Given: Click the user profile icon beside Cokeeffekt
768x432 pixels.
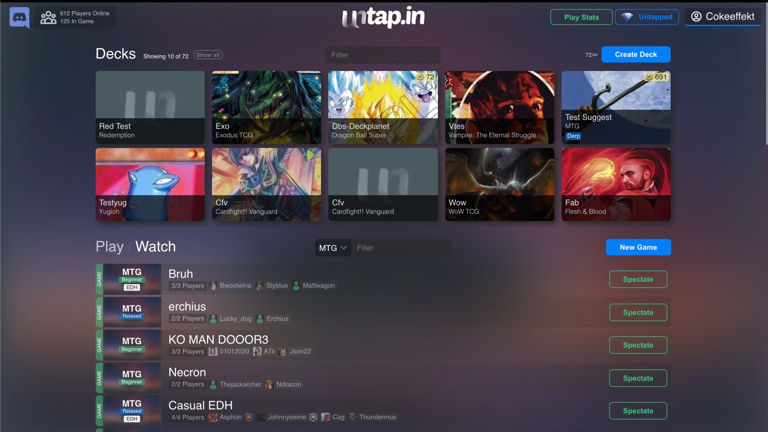Looking at the screenshot, I should pyautogui.click(x=696, y=17).
